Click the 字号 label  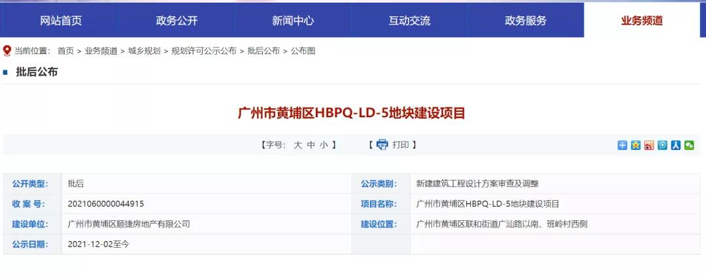tap(275, 145)
